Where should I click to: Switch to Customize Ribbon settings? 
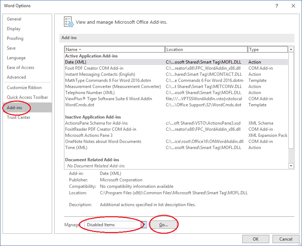[24, 88]
